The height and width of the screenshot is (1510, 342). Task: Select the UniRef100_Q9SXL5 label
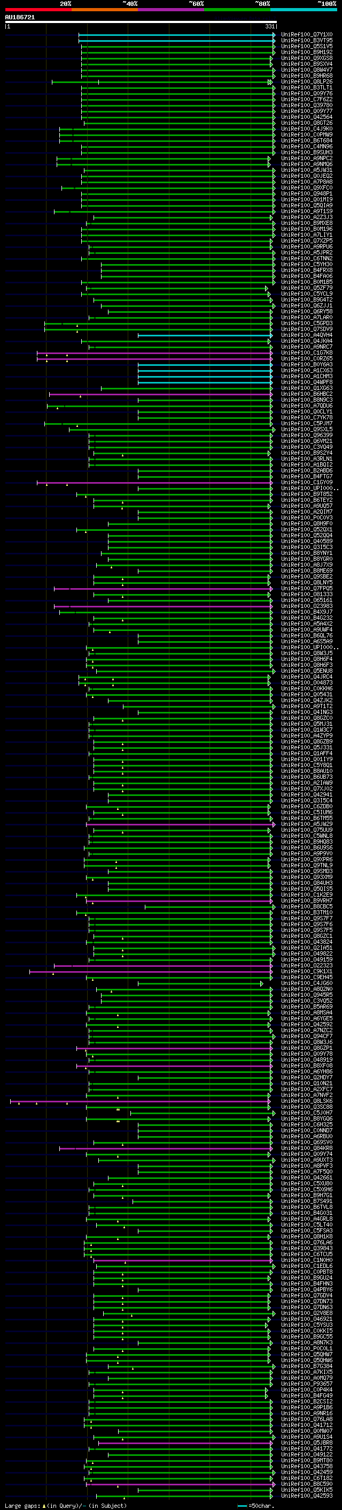tap(306, 429)
